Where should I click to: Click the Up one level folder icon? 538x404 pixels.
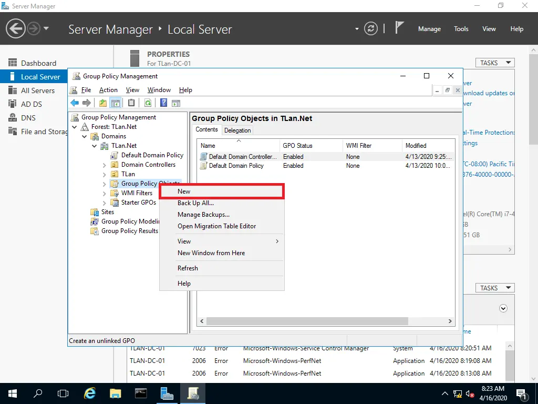(x=102, y=103)
